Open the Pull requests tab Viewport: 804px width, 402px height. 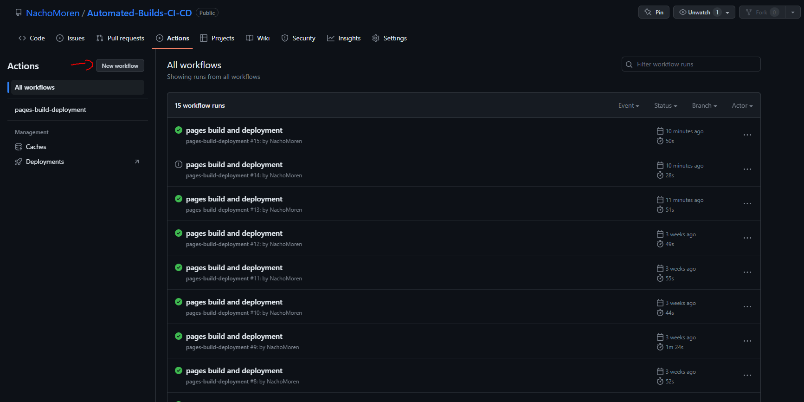point(120,38)
